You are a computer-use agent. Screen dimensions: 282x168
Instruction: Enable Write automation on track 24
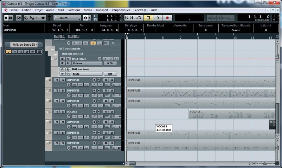[112, 143]
